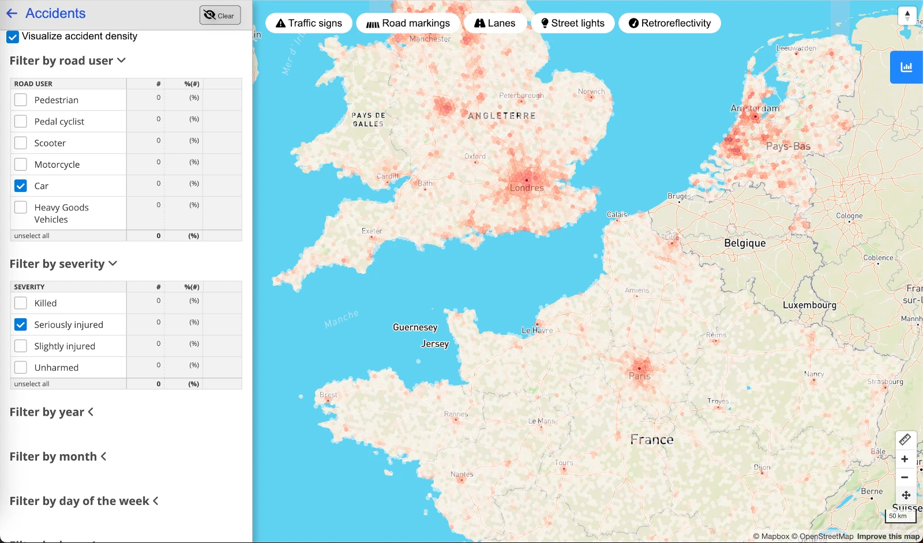Screen dimensions: 923x543
Task: Uncheck the Seriously injured checkbox
Action: click(21, 325)
